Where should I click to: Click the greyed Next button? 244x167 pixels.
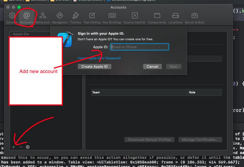click(x=174, y=66)
